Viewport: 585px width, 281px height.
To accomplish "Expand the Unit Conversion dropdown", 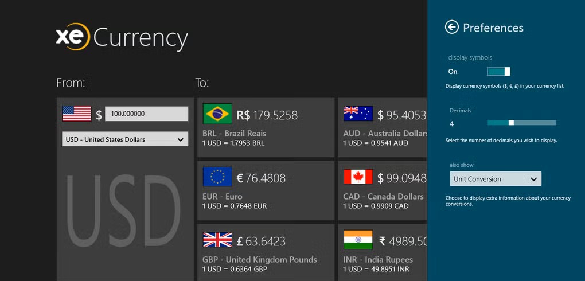I will click(x=496, y=179).
